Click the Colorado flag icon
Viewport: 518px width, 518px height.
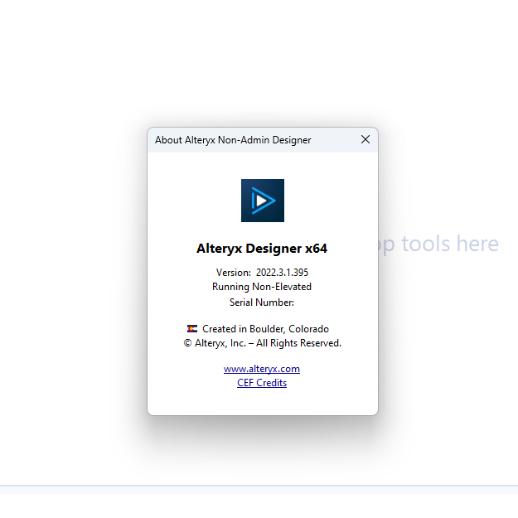[192, 329]
